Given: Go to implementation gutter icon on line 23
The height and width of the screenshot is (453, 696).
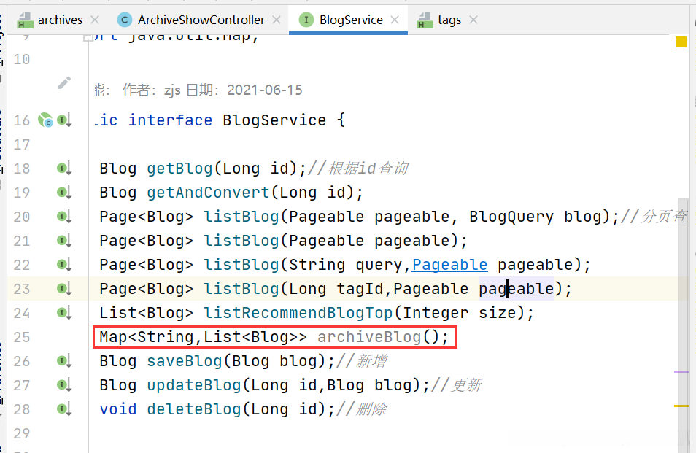Looking at the screenshot, I should 64,289.
